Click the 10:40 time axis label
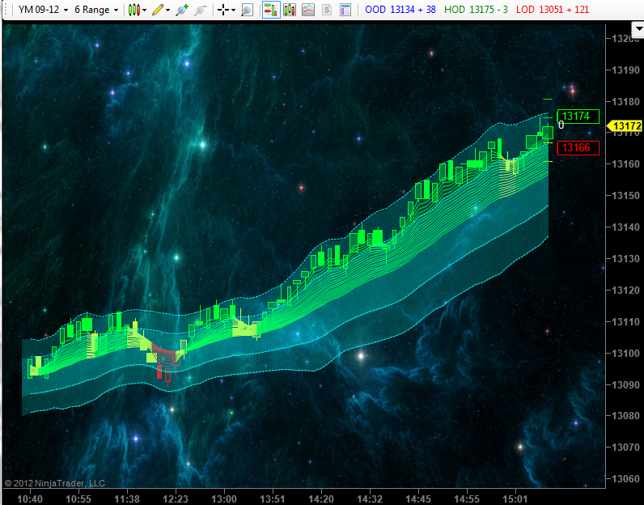 pyautogui.click(x=30, y=499)
